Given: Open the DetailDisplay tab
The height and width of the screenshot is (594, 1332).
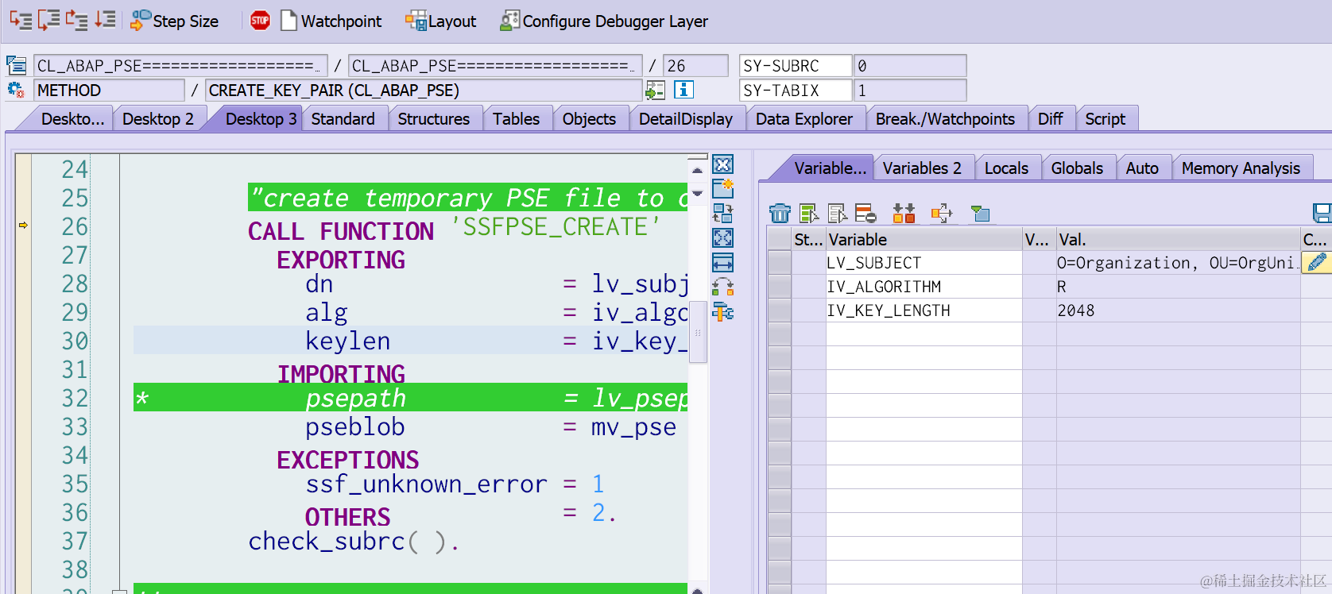Looking at the screenshot, I should click(x=686, y=119).
